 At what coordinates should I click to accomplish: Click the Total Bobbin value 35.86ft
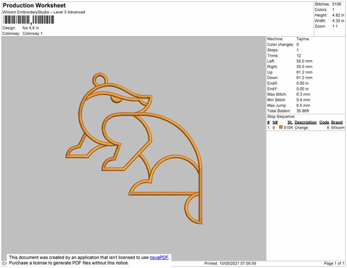(x=302, y=111)
